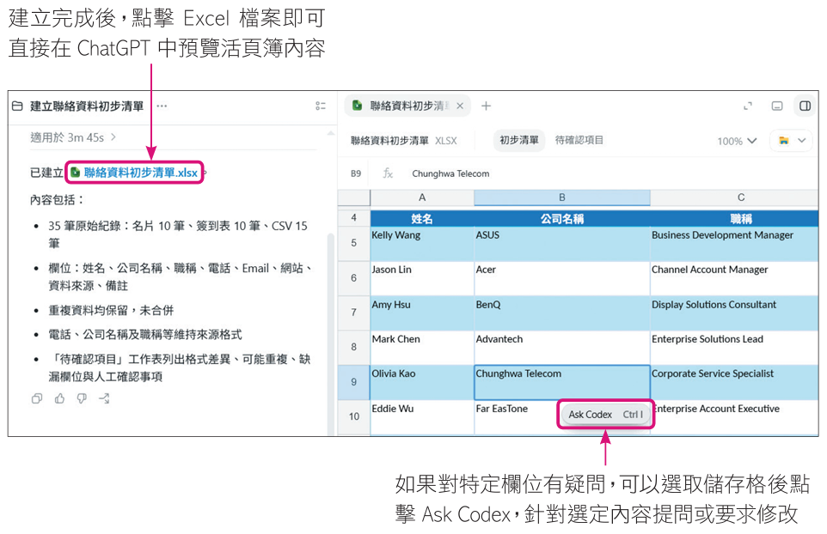
Task: Toggle the side panel view icon
Action: pyautogui.click(x=805, y=106)
